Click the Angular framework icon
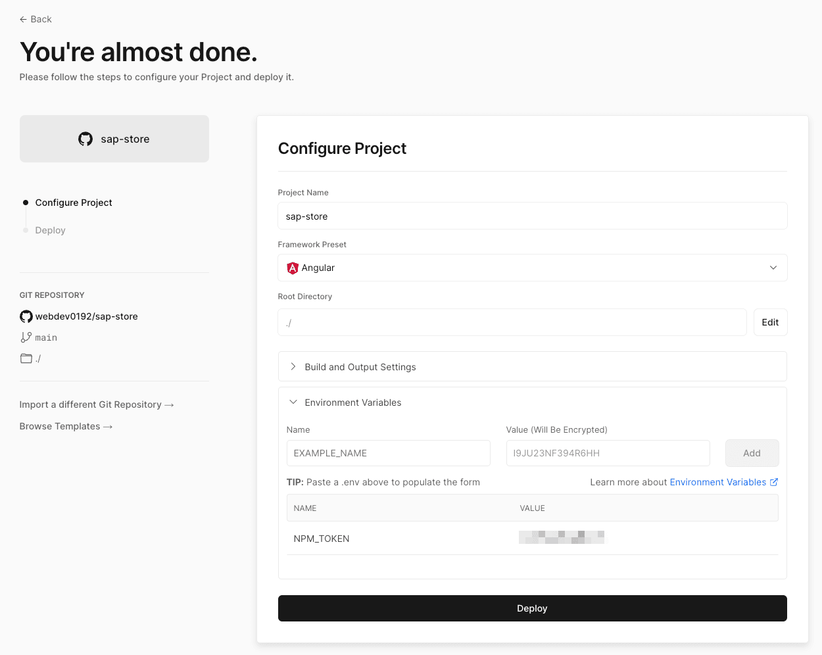The image size is (822, 655). (291, 268)
